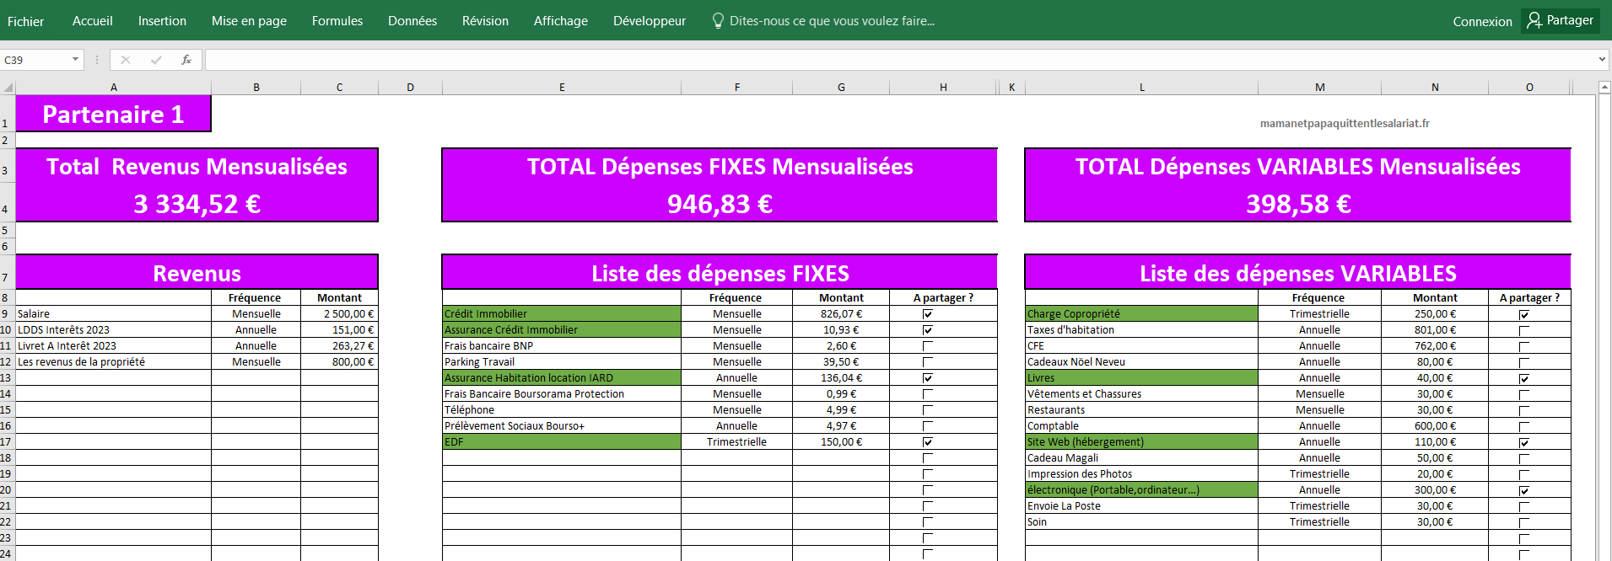Select the 2 500,00 € salary amount
Viewport: 1612px width, 561px height.
[x=339, y=314]
